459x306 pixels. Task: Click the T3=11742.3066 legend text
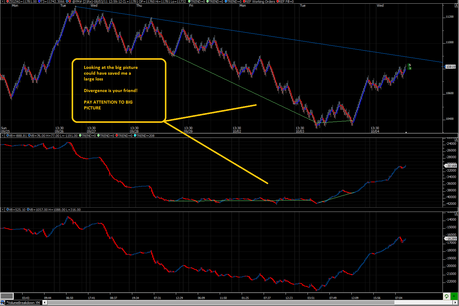[53, 2]
